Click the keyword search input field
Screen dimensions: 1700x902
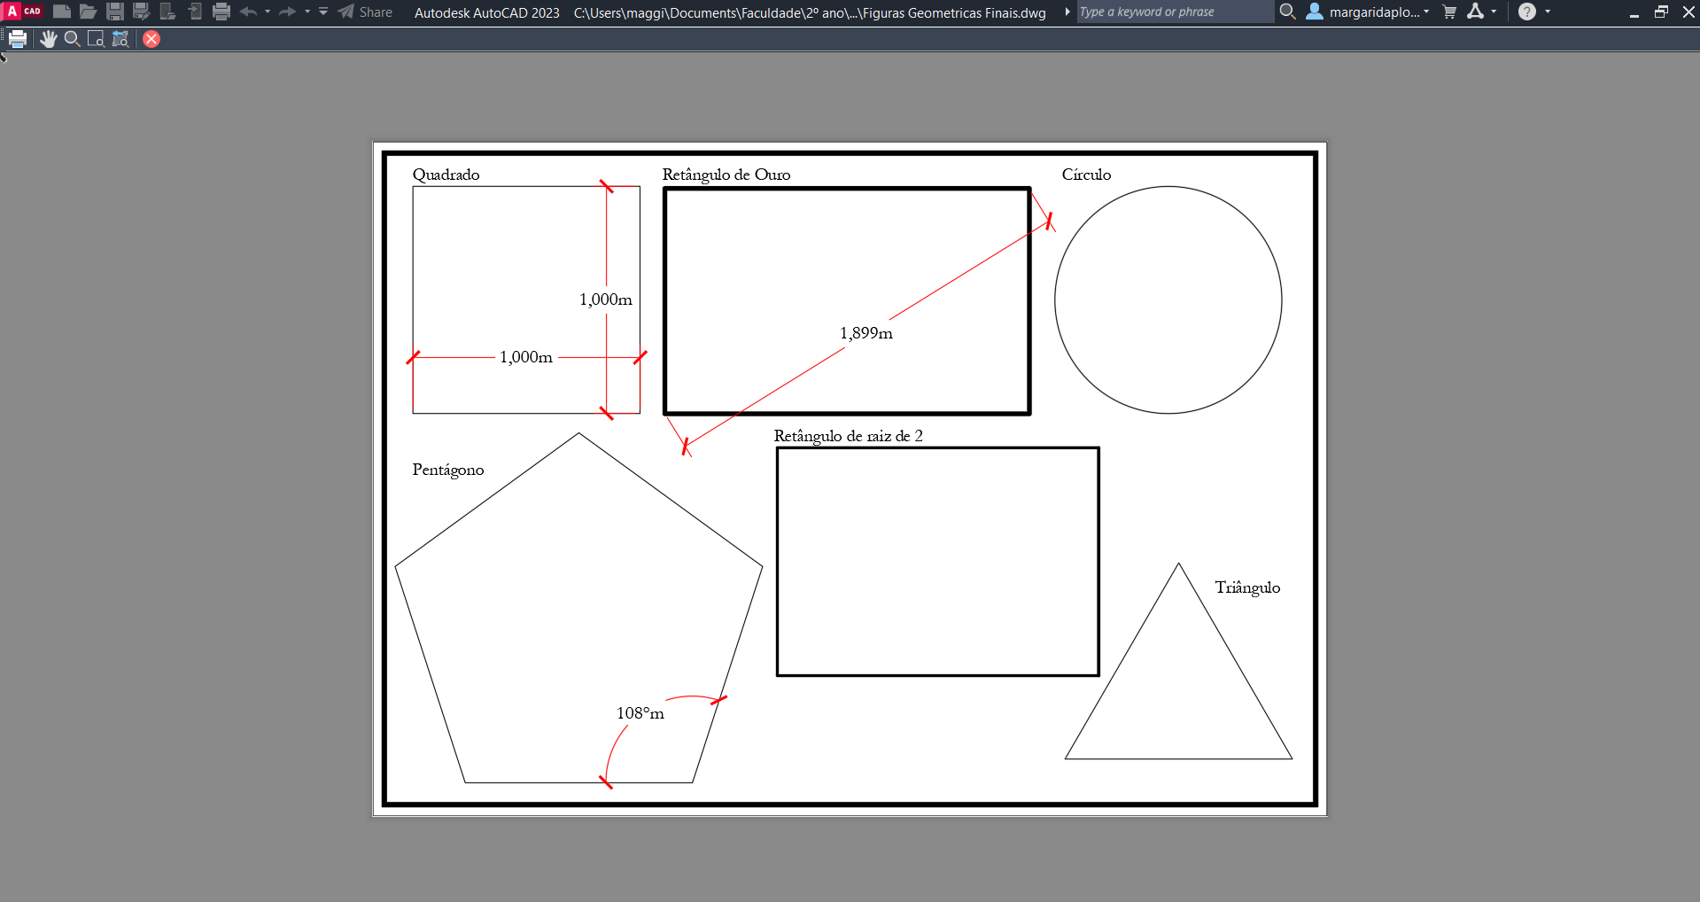tap(1173, 12)
